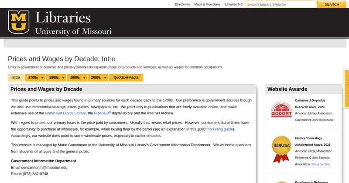Click Catharine J. Reynolds Research Grant text
This screenshot has height=183, width=349.
point(310,104)
